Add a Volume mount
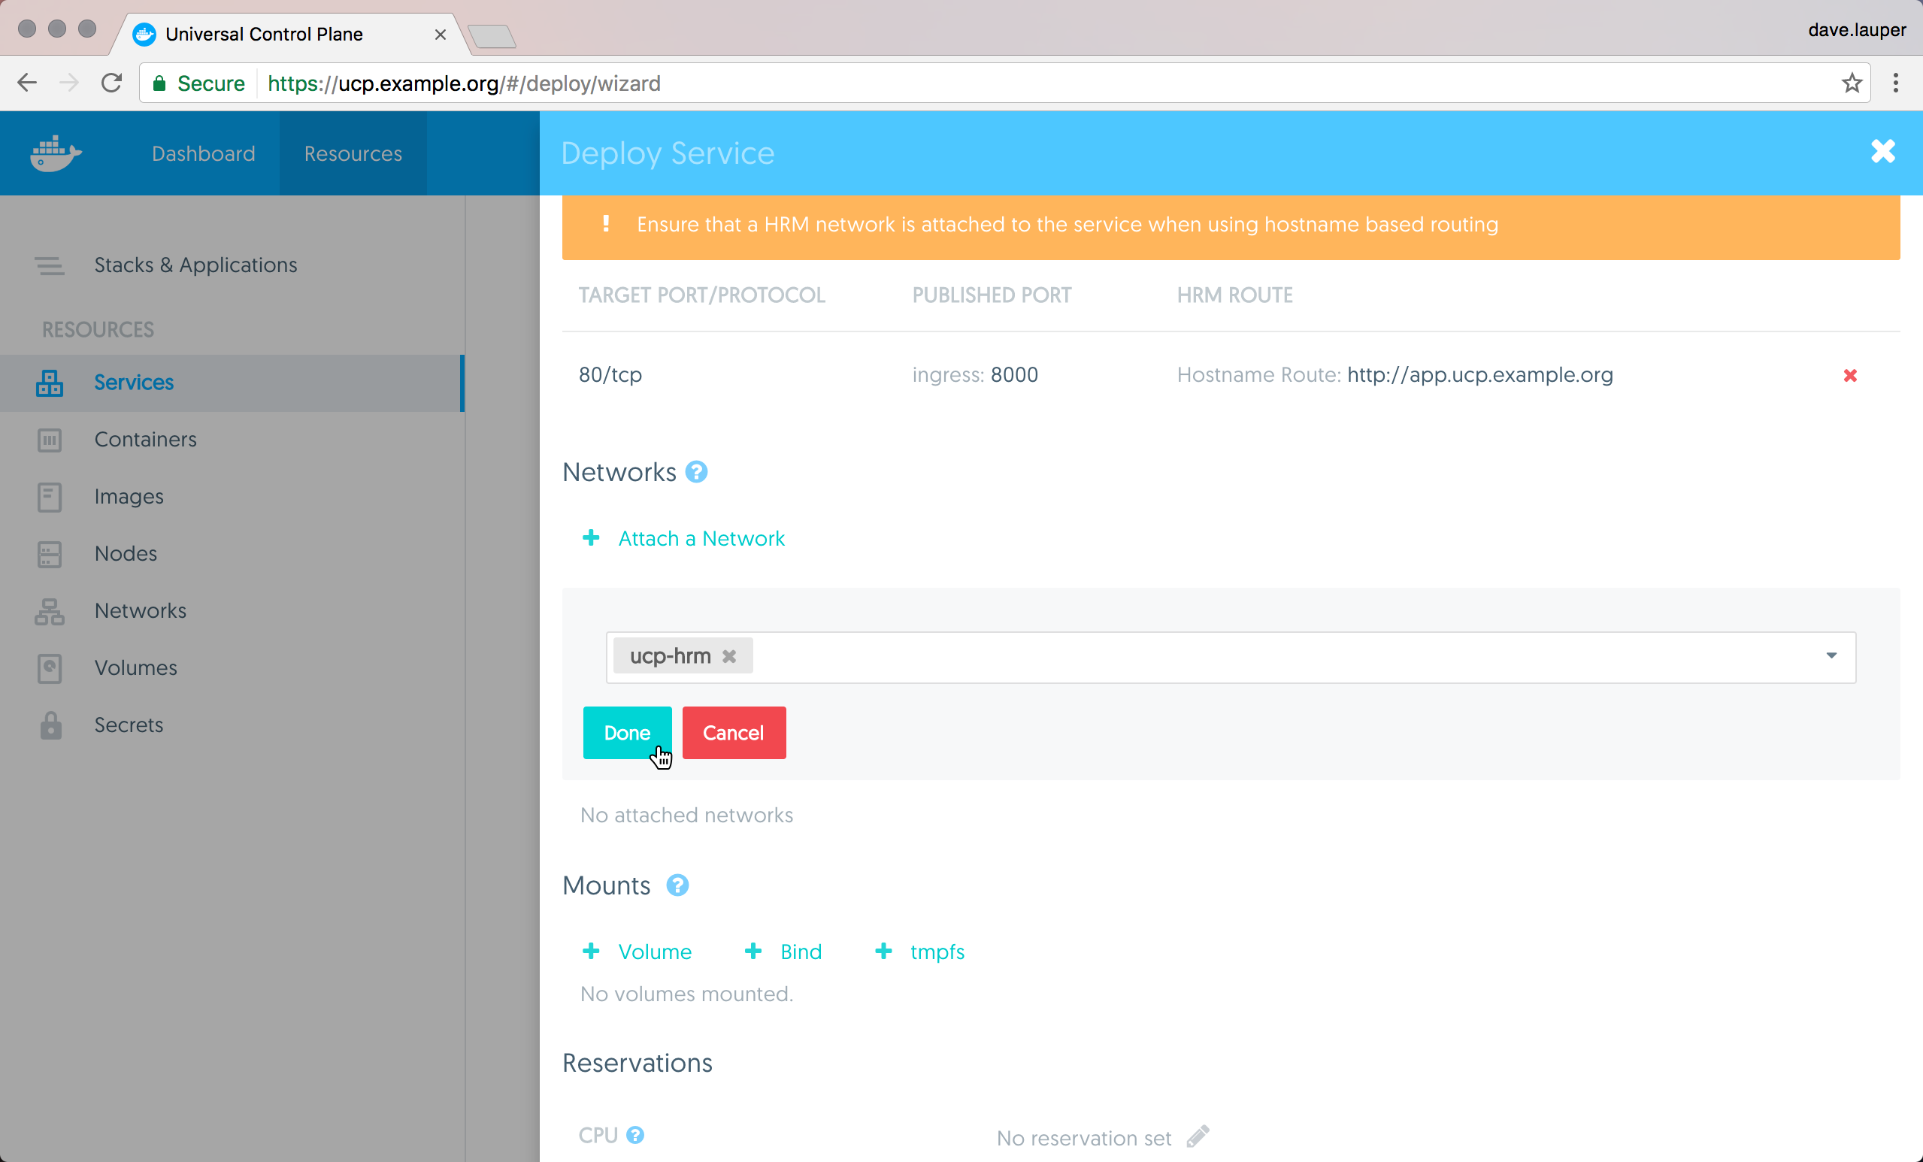The image size is (1923, 1162). click(x=653, y=952)
